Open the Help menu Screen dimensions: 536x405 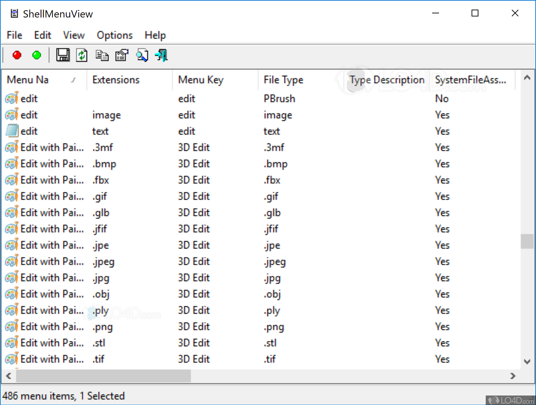click(x=155, y=35)
